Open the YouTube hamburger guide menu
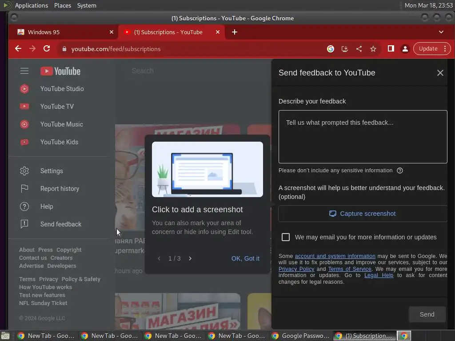455x341 pixels. coord(24,71)
